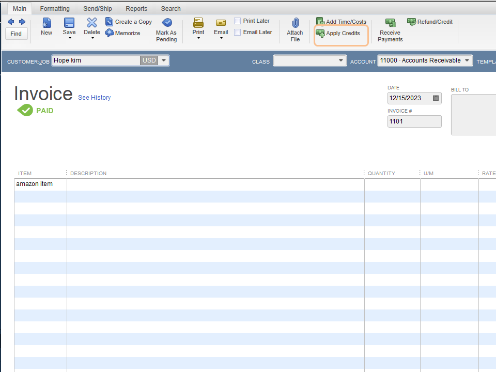Mark invoice As Pending
Screen dimensions: 496x372
click(x=166, y=30)
